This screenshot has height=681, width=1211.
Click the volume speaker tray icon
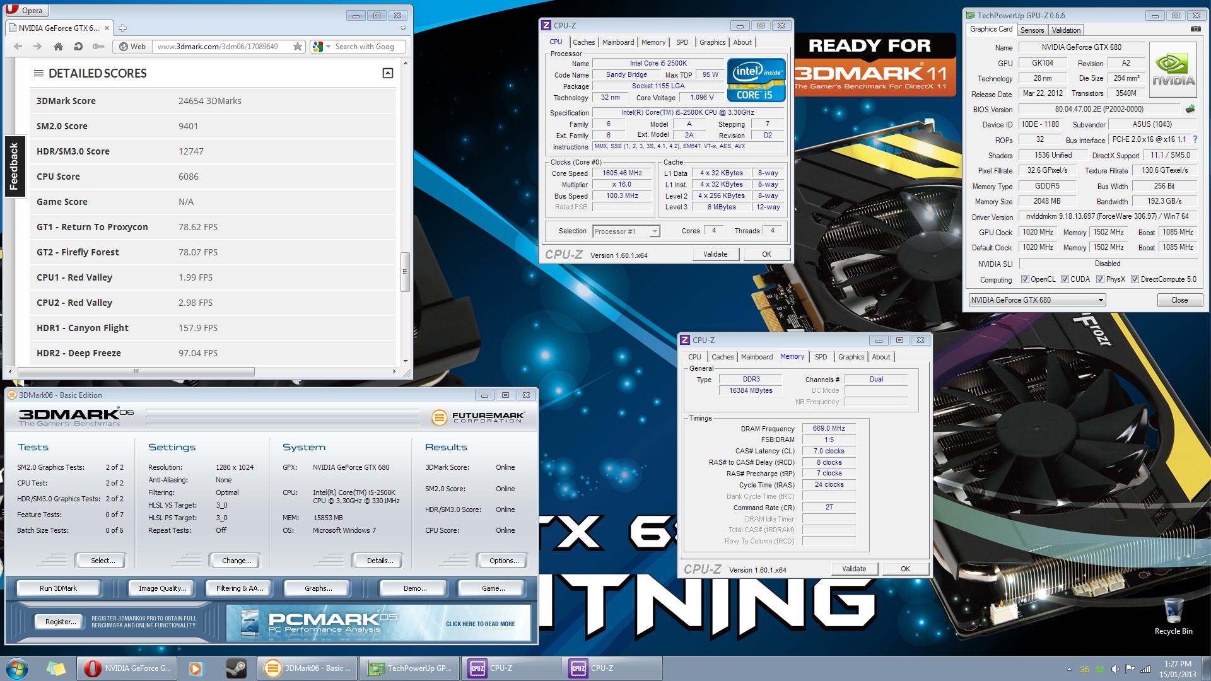[x=1115, y=669]
